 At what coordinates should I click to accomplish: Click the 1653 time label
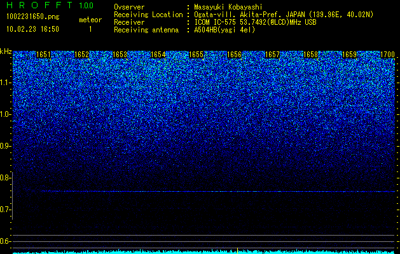point(120,55)
